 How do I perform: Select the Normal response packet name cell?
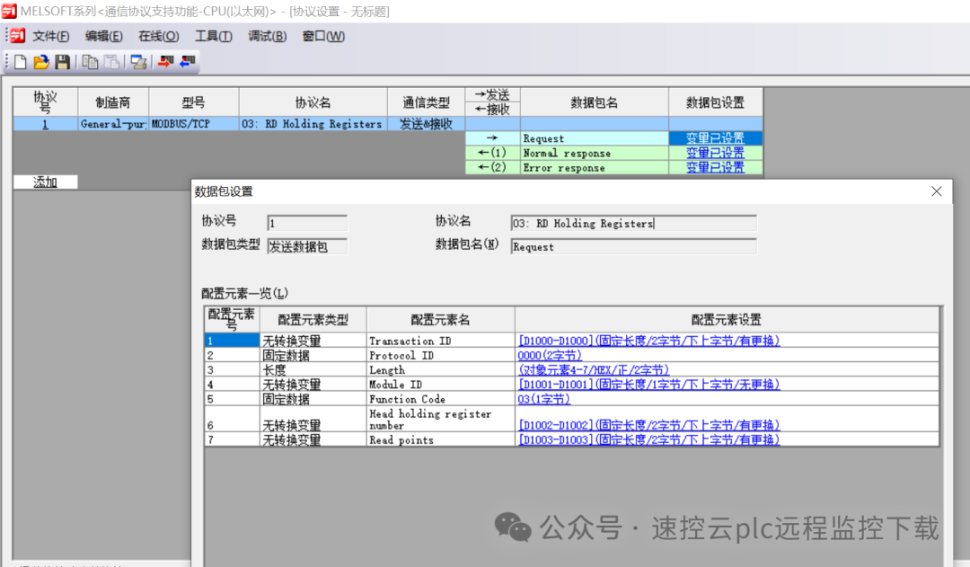(595, 153)
